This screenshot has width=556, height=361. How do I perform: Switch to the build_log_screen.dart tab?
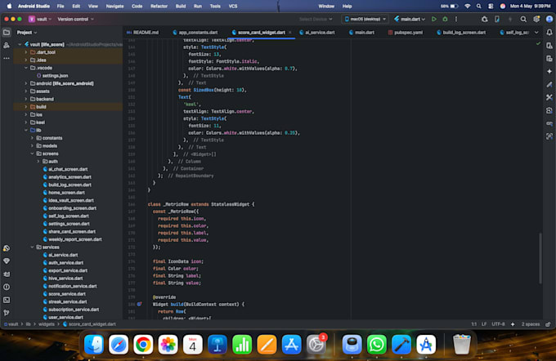click(x=461, y=32)
